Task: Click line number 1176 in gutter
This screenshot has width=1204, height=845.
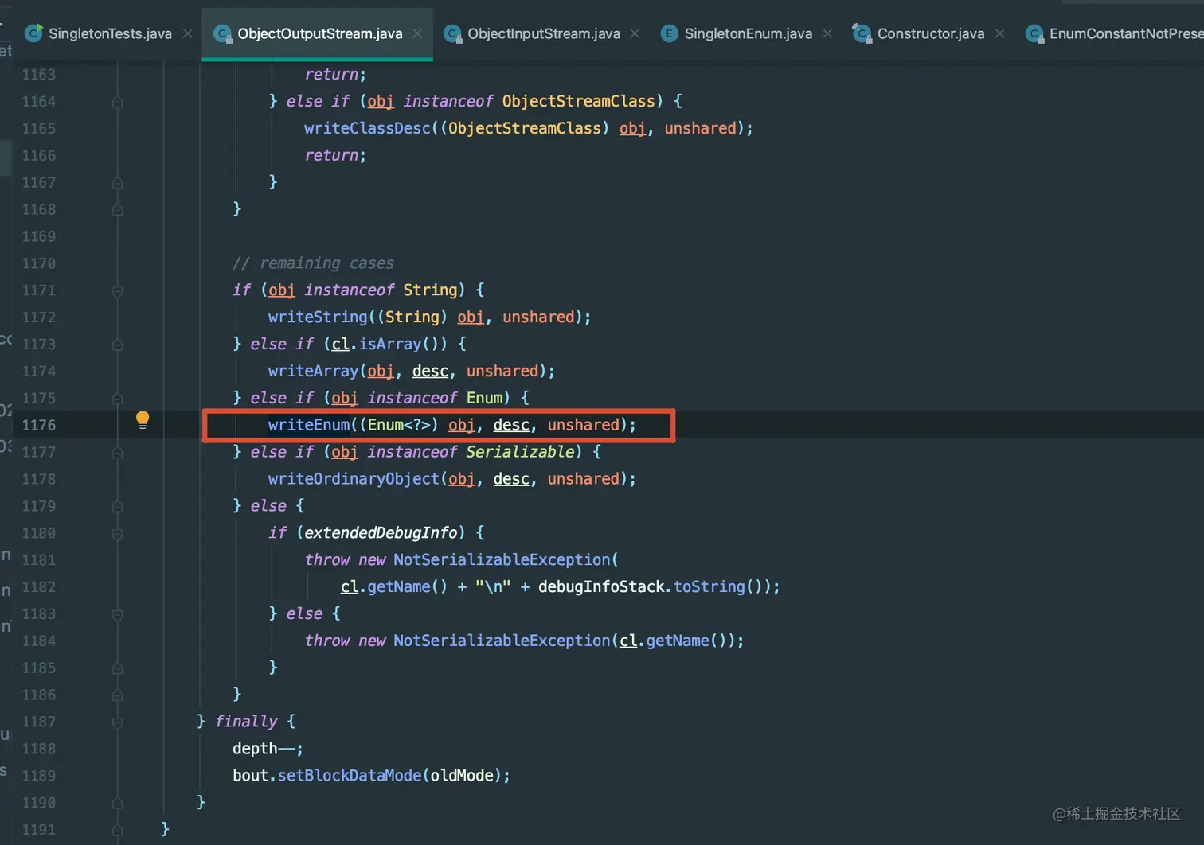Action: click(x=39, y=426)
